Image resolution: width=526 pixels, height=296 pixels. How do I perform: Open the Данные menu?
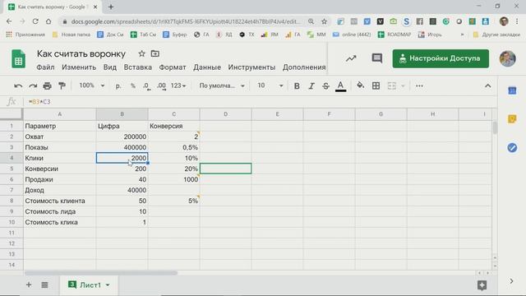pos(207,67)
